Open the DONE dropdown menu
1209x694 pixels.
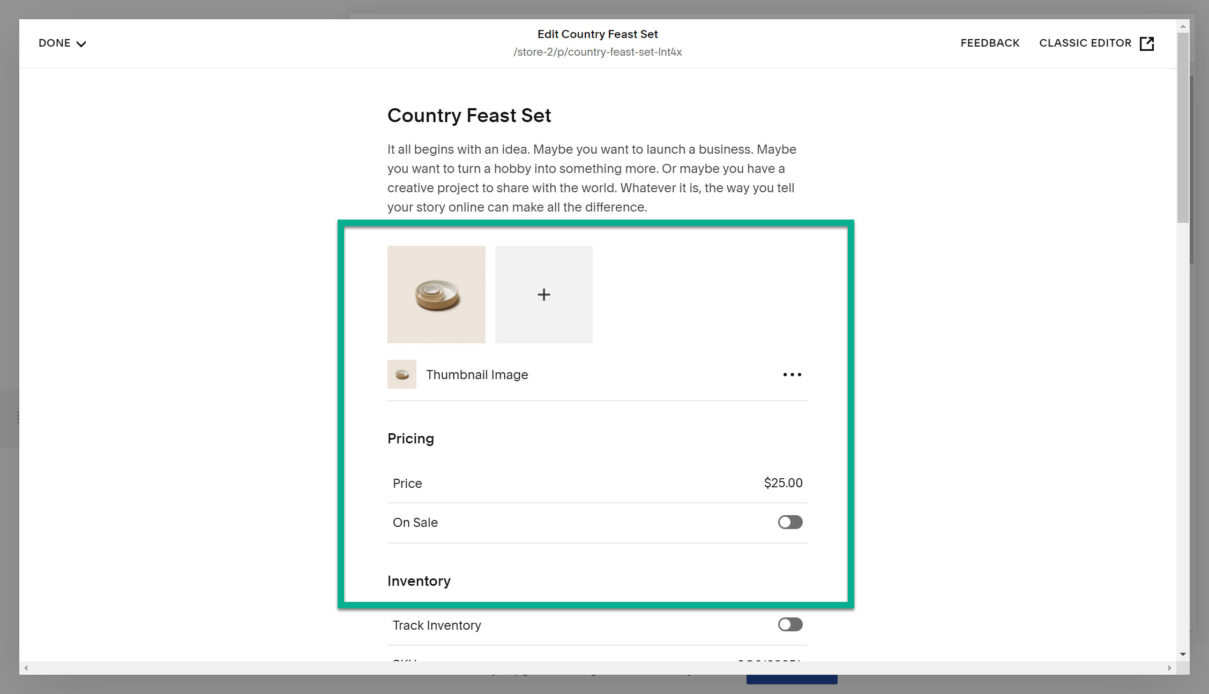click(x=55, y=43)
